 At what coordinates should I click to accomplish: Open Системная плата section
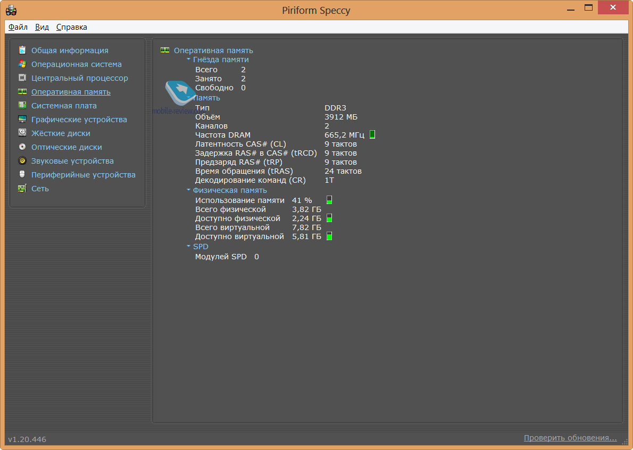pyautogui.click(x=64, y=106)
